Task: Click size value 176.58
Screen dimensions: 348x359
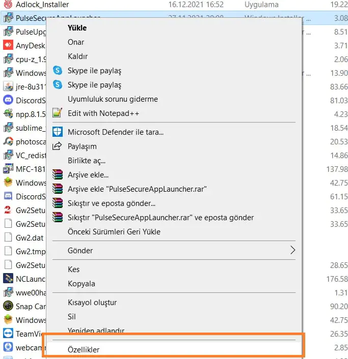Action: coord(337,279)
